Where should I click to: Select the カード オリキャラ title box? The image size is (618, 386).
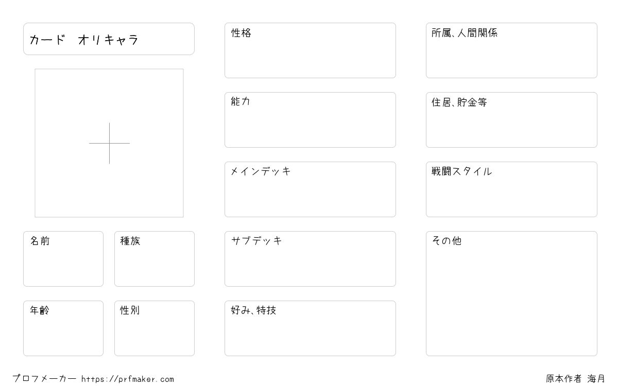coord(109,39)
